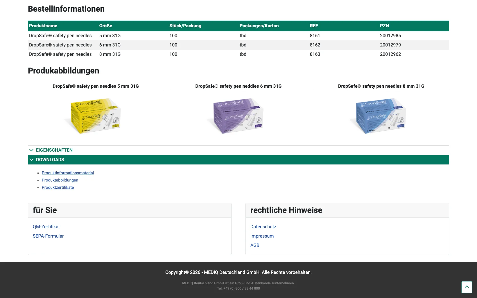Open the SEPA-Formular link
Viewport: 477px width, 298px height.
(x=48, y=236)
